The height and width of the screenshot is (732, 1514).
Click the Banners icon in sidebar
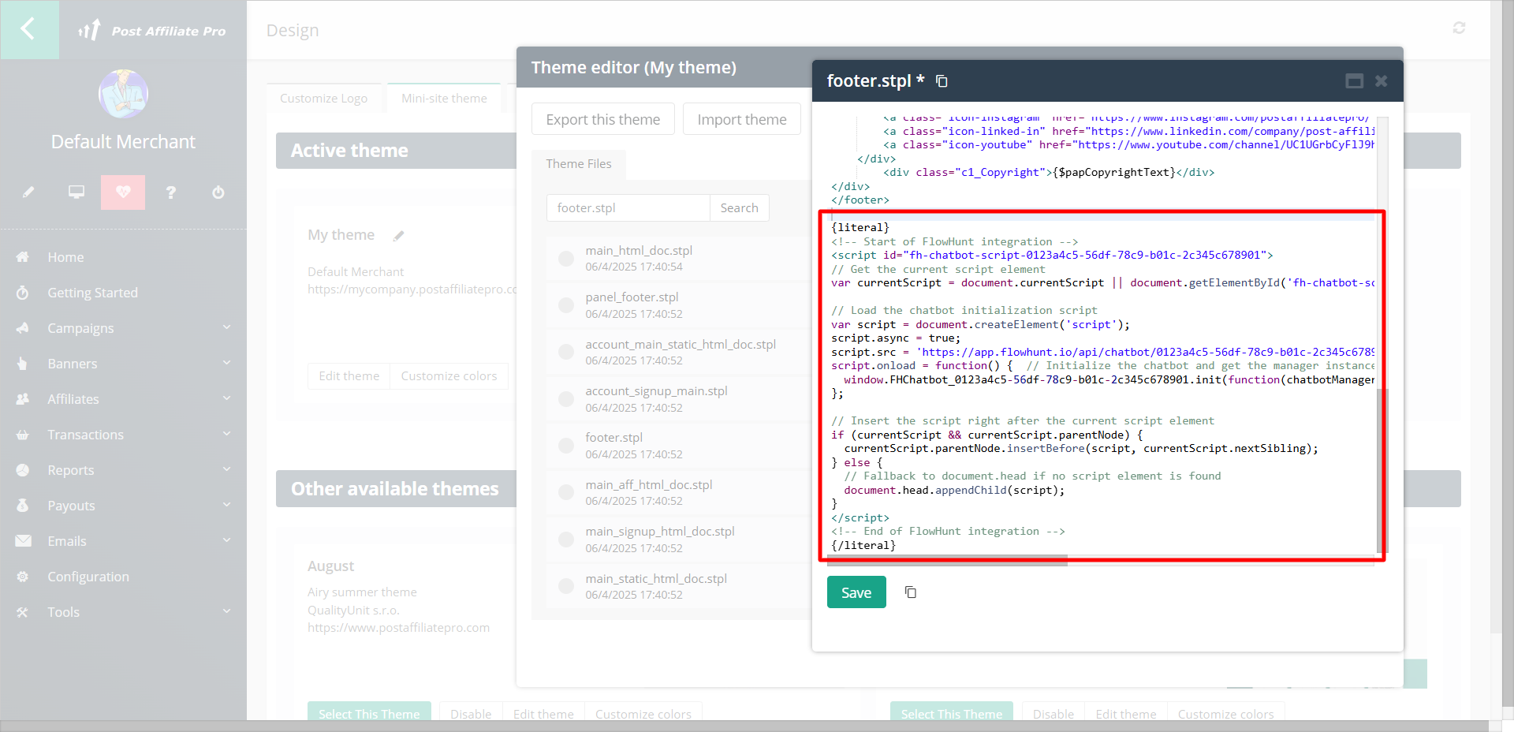tap(23, 364)
